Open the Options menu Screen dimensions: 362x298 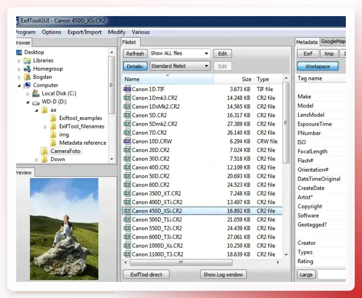coord(51,32)
